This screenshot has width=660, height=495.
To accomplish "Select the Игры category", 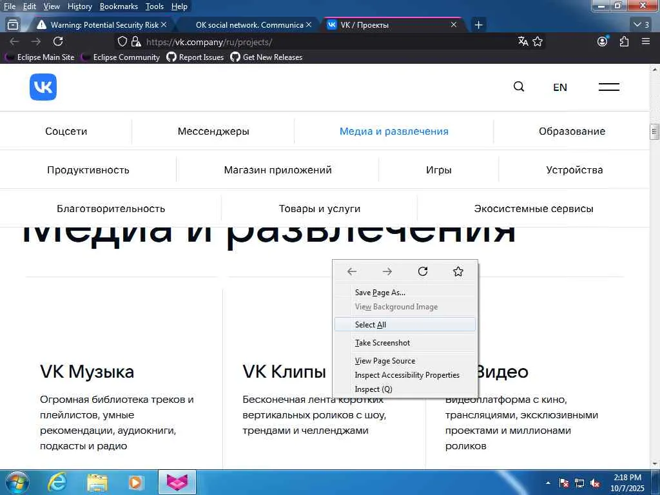I will coord(438,170).
